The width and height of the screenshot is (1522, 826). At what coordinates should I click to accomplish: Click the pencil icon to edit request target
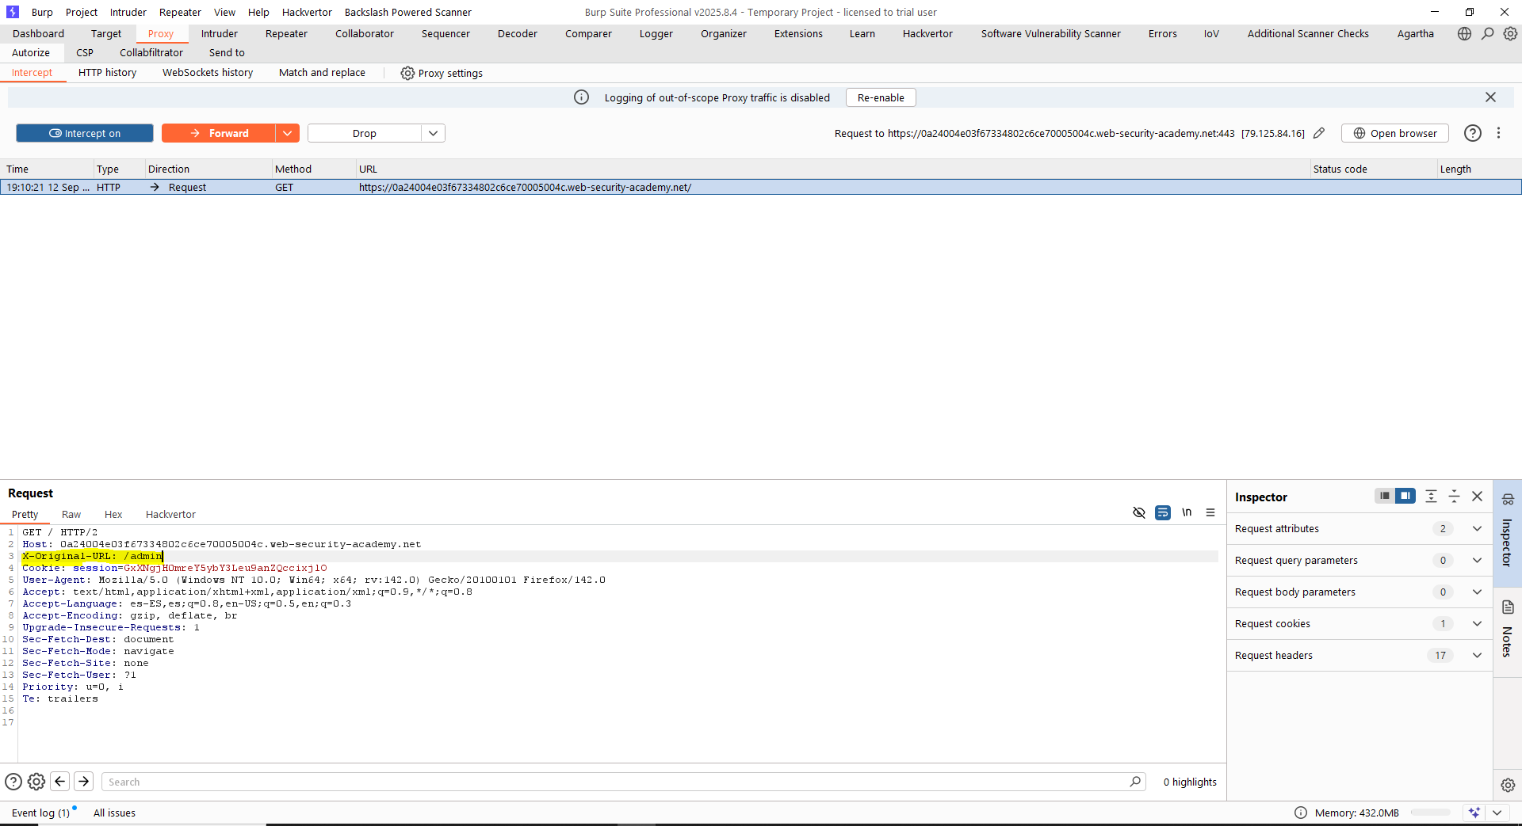[x=1319, y=133]
